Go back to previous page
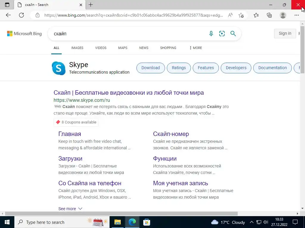Viewport: 305px width, 228px height. 8,15
